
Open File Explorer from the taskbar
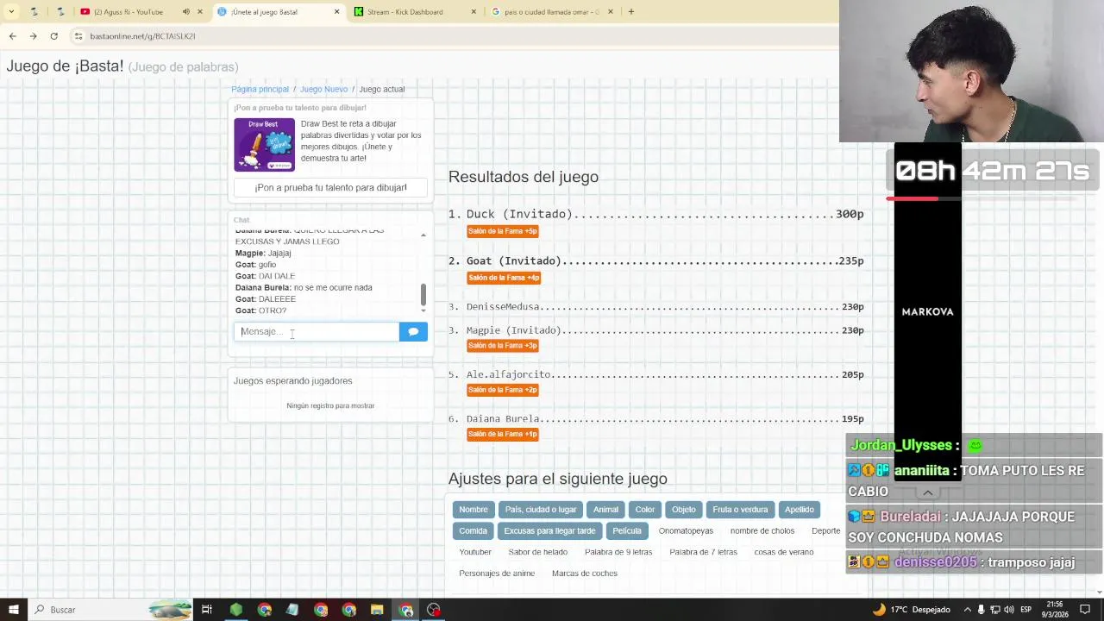click(x=377, y=610)
